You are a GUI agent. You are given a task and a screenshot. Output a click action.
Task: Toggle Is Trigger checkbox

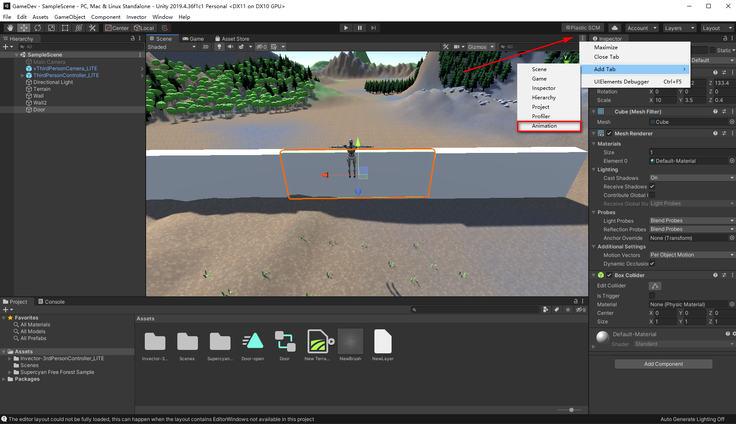(652, 296)
